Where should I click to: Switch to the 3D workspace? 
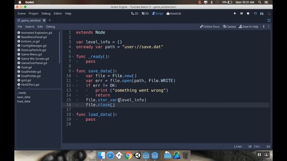(145, 13)
